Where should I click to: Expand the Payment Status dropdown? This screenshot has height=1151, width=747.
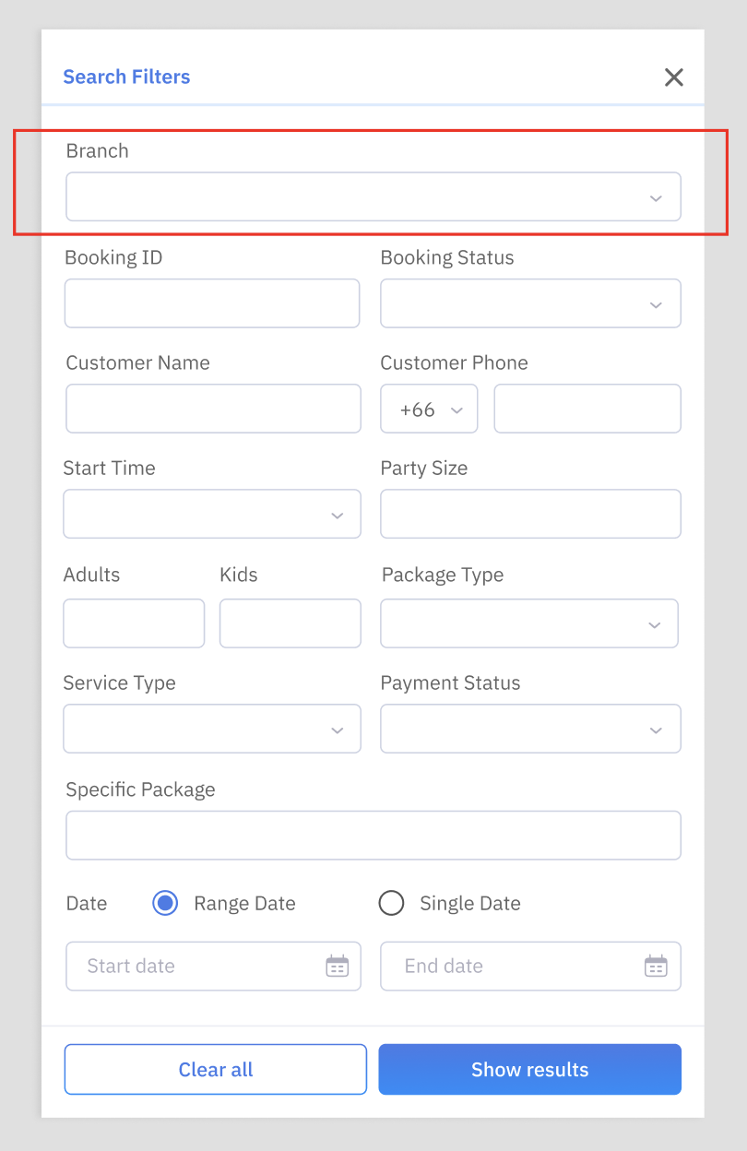(x=530, y=729)
